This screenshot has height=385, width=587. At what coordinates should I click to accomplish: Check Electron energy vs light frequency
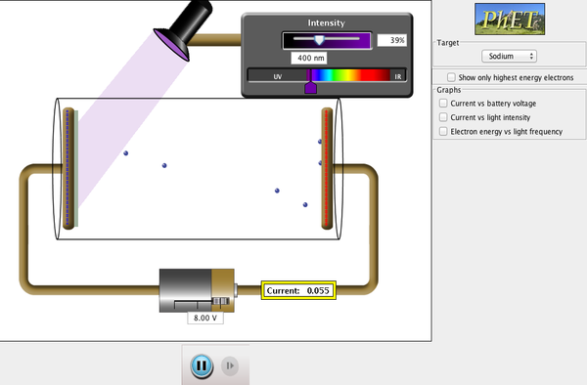(x=443, y=132)
